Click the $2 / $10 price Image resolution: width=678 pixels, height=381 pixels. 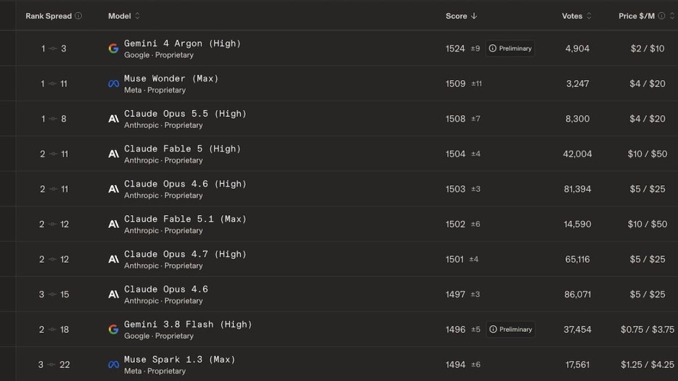647,49
